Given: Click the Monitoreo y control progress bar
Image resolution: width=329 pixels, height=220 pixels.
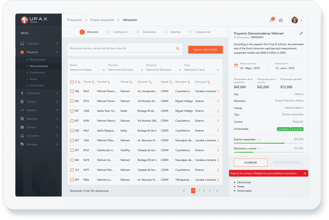Looking at the screenshot, I should [269, 152].
